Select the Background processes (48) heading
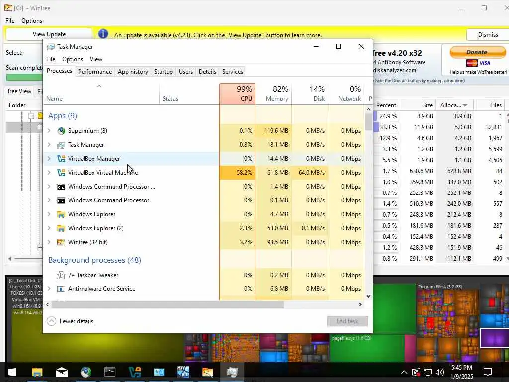Screen dimensions: 509x382 click(94, 260)
